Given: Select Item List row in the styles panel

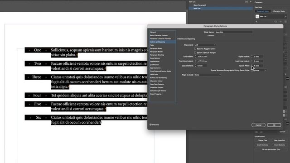Looking at the screenshot, I should tap(220, 8).
